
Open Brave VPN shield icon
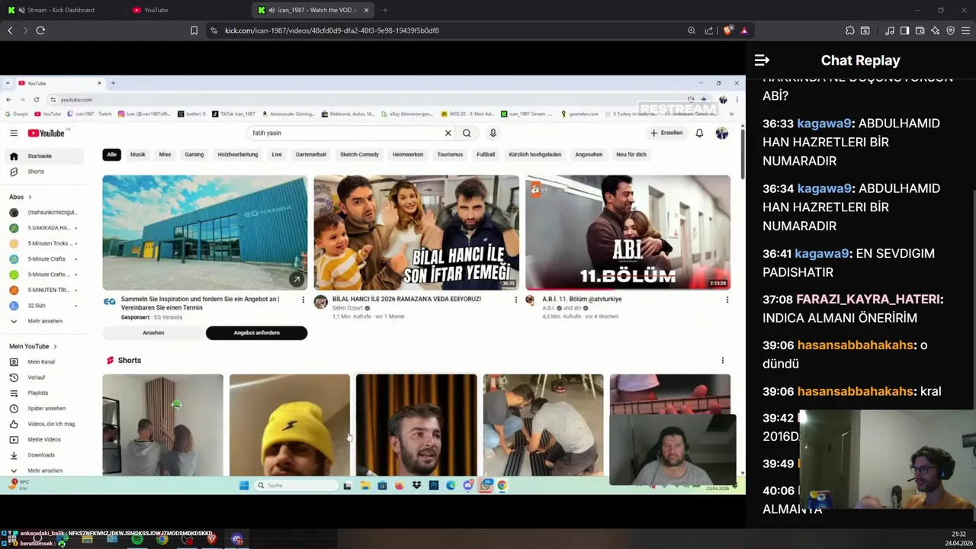click(950, 30)
